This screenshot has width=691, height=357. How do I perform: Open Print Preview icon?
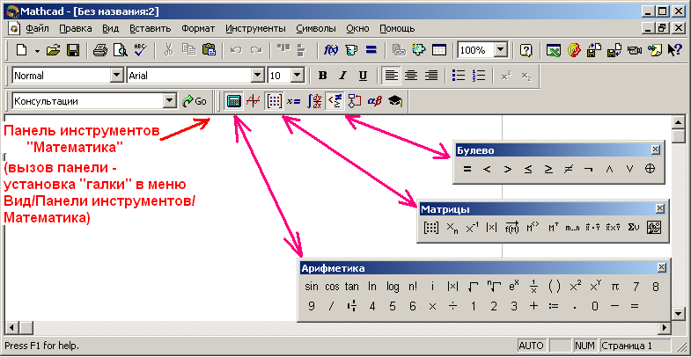pyautogui.click(x=120, y=50)
